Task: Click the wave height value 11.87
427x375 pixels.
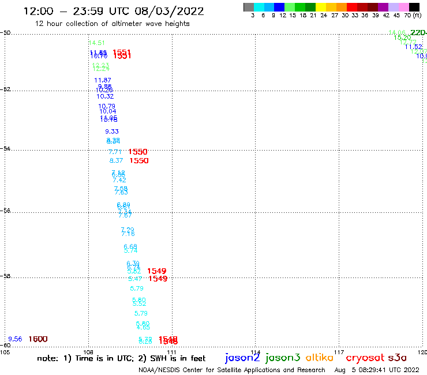Action: (103, 80)
